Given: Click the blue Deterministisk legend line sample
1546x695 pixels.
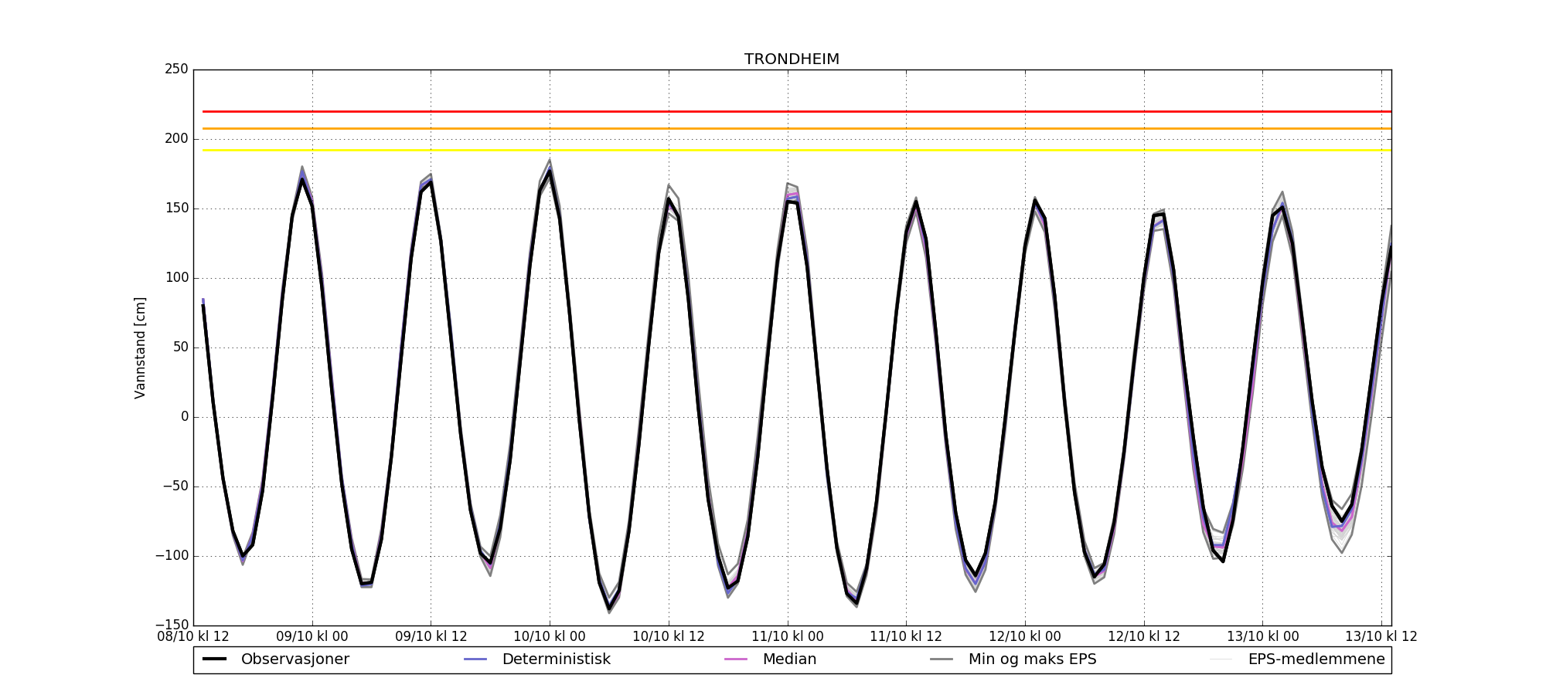Looking at the screenshot, I should pos(475,659).
